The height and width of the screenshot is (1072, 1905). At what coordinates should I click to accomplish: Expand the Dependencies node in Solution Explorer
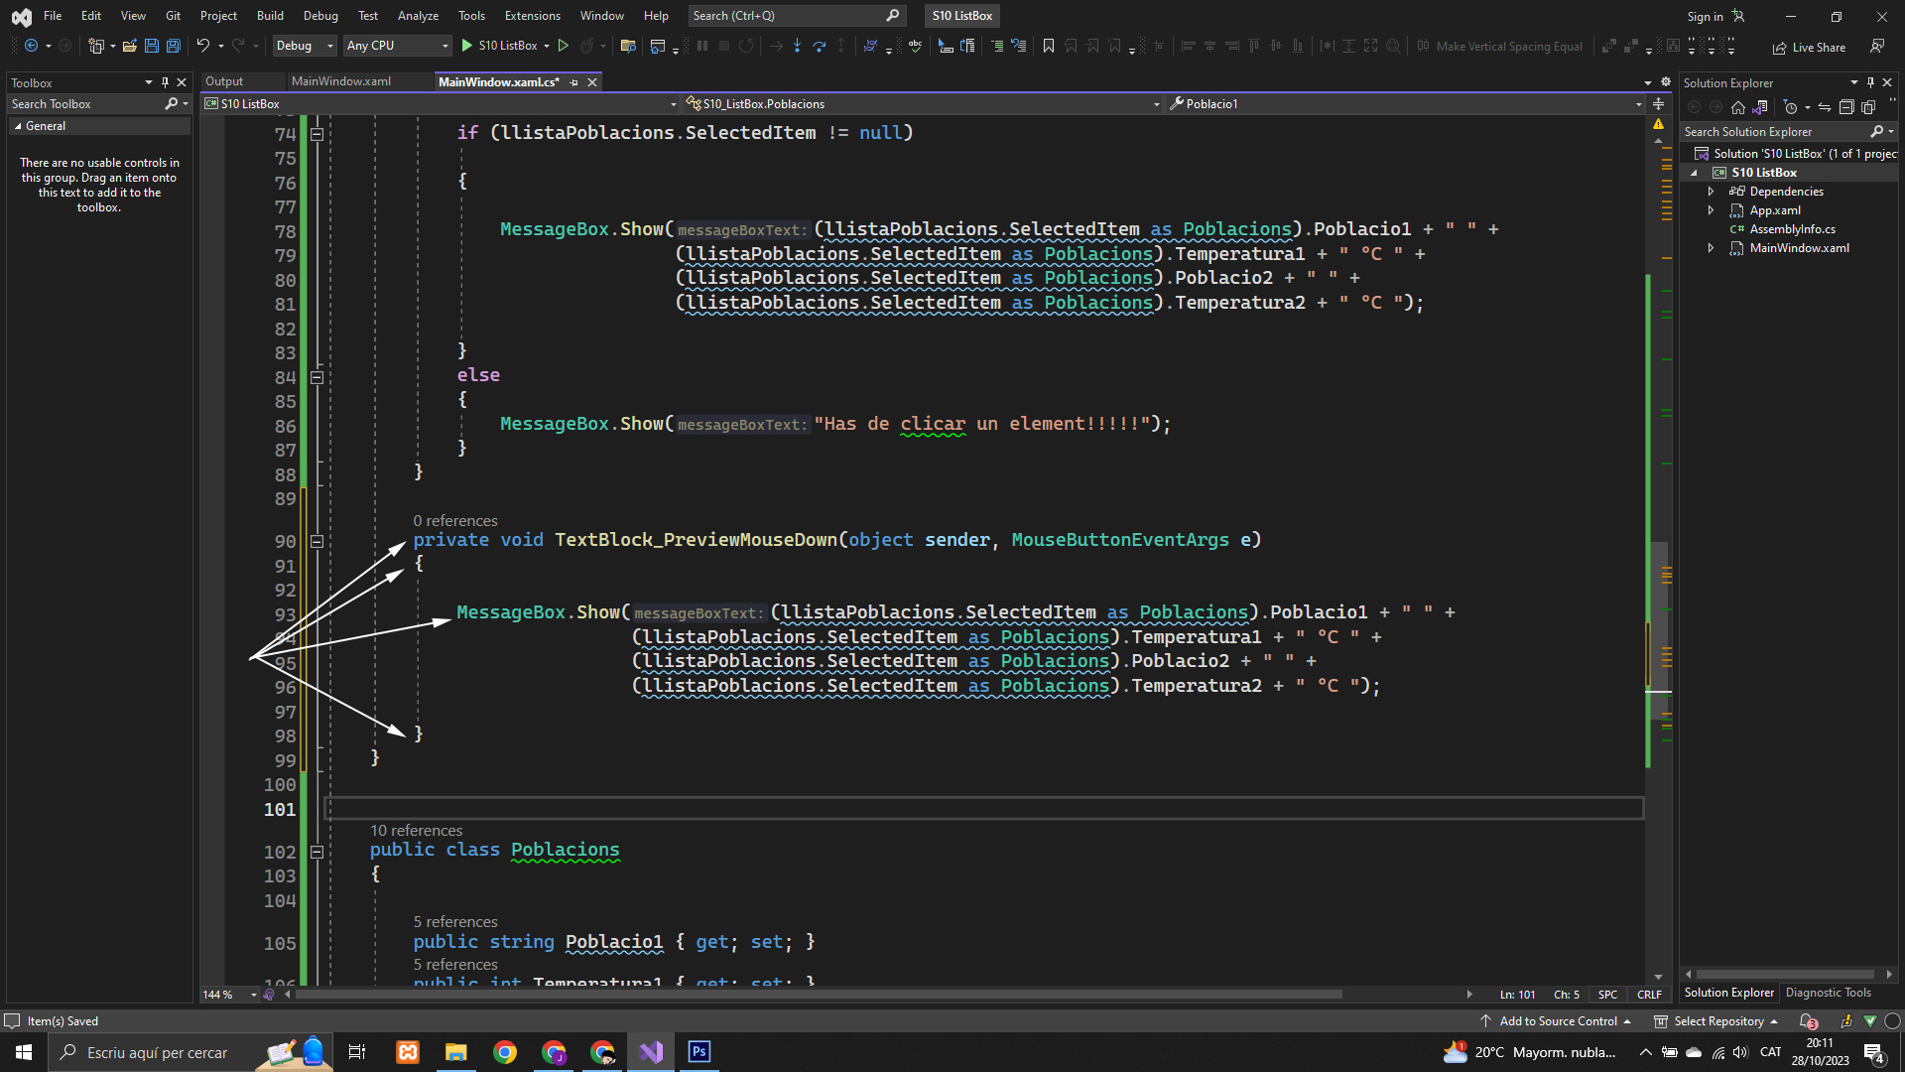(x=1711, y=192)
